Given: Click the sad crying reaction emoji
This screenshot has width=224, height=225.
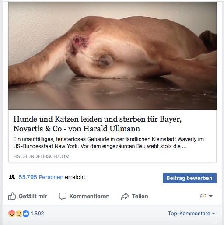Looking at the screenshot, I should click(x=19, y=214).
